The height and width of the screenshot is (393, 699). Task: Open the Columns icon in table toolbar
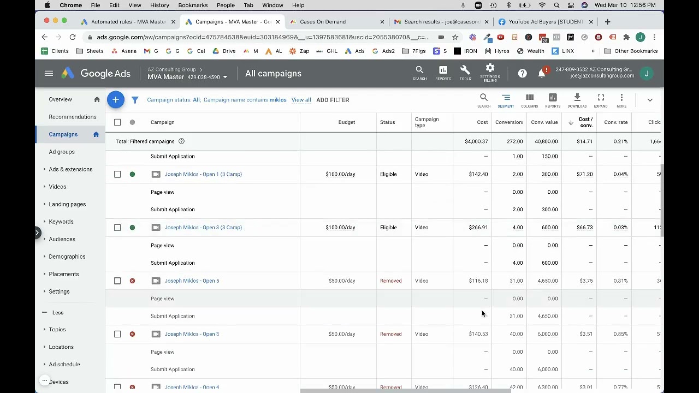(529, 100)
